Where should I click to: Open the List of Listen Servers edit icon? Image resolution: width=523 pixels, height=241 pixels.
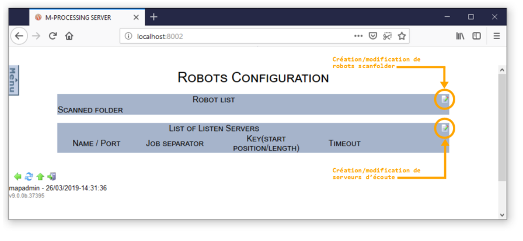pos(445,128)
